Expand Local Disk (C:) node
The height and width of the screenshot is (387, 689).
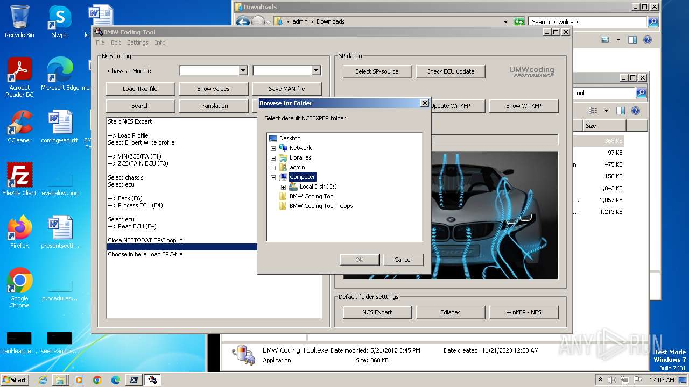click(x=283, y=187)
